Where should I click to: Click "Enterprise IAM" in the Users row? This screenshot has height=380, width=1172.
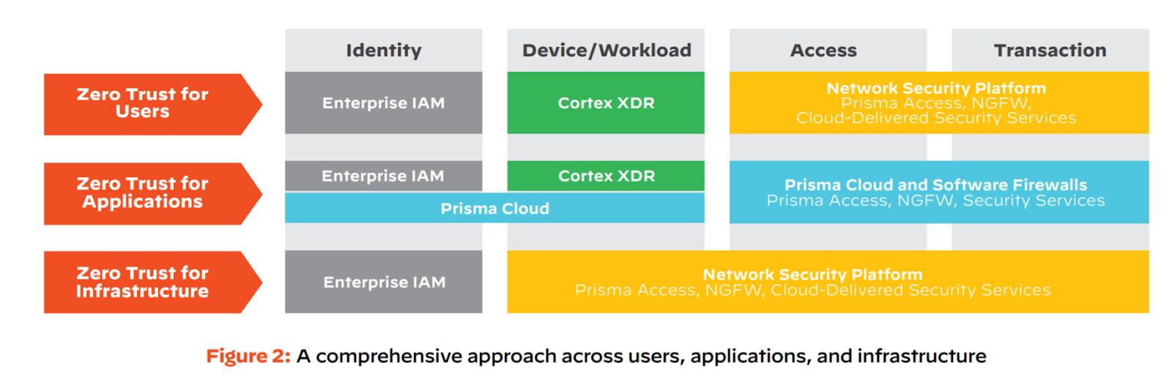pos(384,103)
